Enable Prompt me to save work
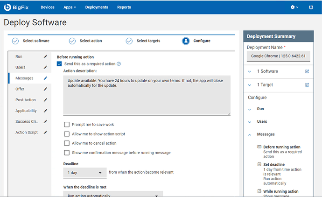Screen dimensions: 322x197 [x=67, y=125]
